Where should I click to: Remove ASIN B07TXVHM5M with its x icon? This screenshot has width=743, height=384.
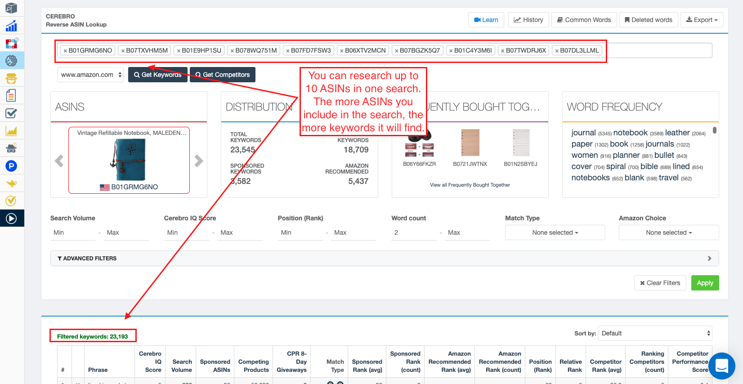point(123,51)
